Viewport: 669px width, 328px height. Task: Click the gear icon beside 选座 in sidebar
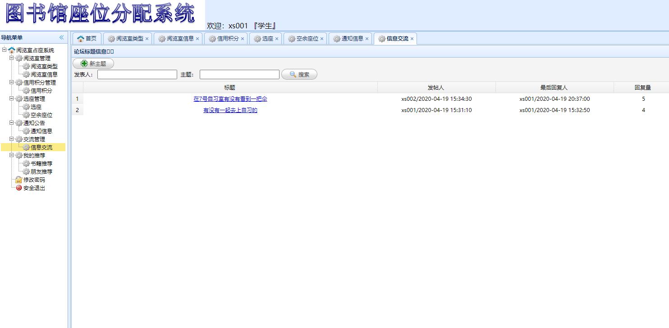coord(25,107)
